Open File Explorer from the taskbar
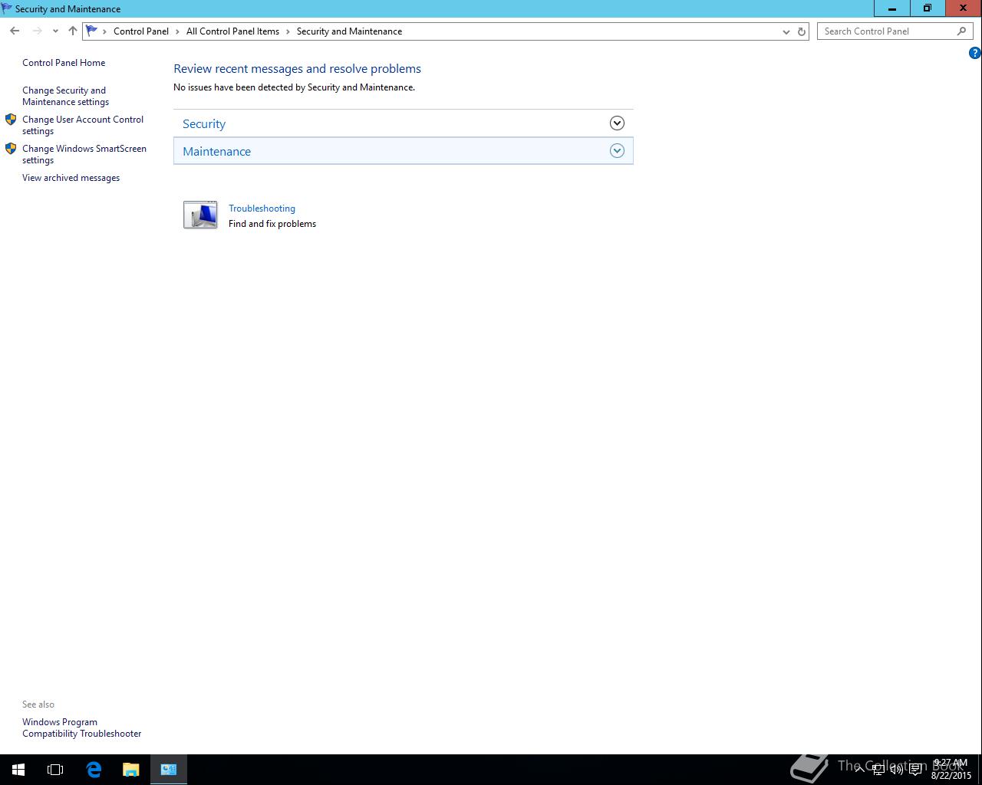The image size is (982, 785). point(131,770)
